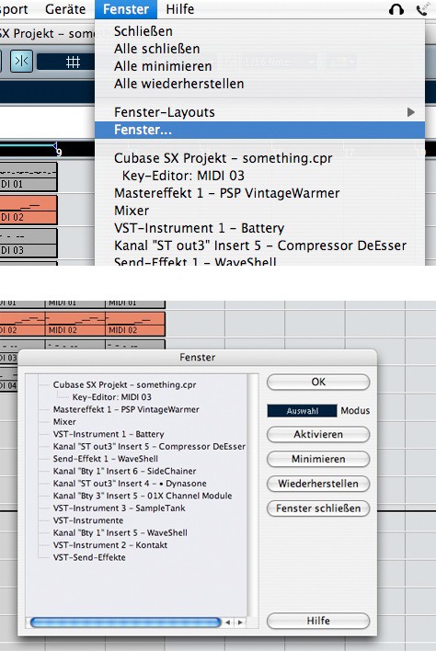The width and height of the screenshot is (436, 651).
Task: Click the Hilfe button in dialog
Action: point(318,621)
